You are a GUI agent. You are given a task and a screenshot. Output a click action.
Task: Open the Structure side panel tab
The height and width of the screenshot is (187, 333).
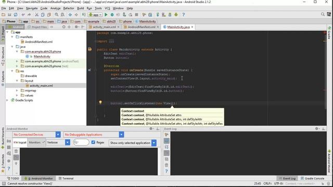(3, 56)
